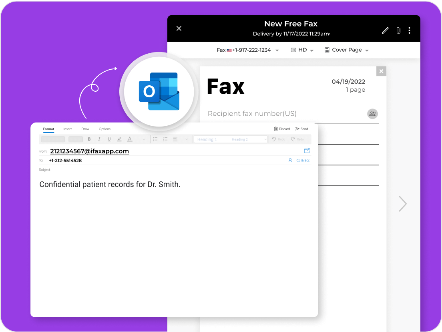The image size is (442, 332).
Task: Open the three-dot overflow menu
Action: 409,30
